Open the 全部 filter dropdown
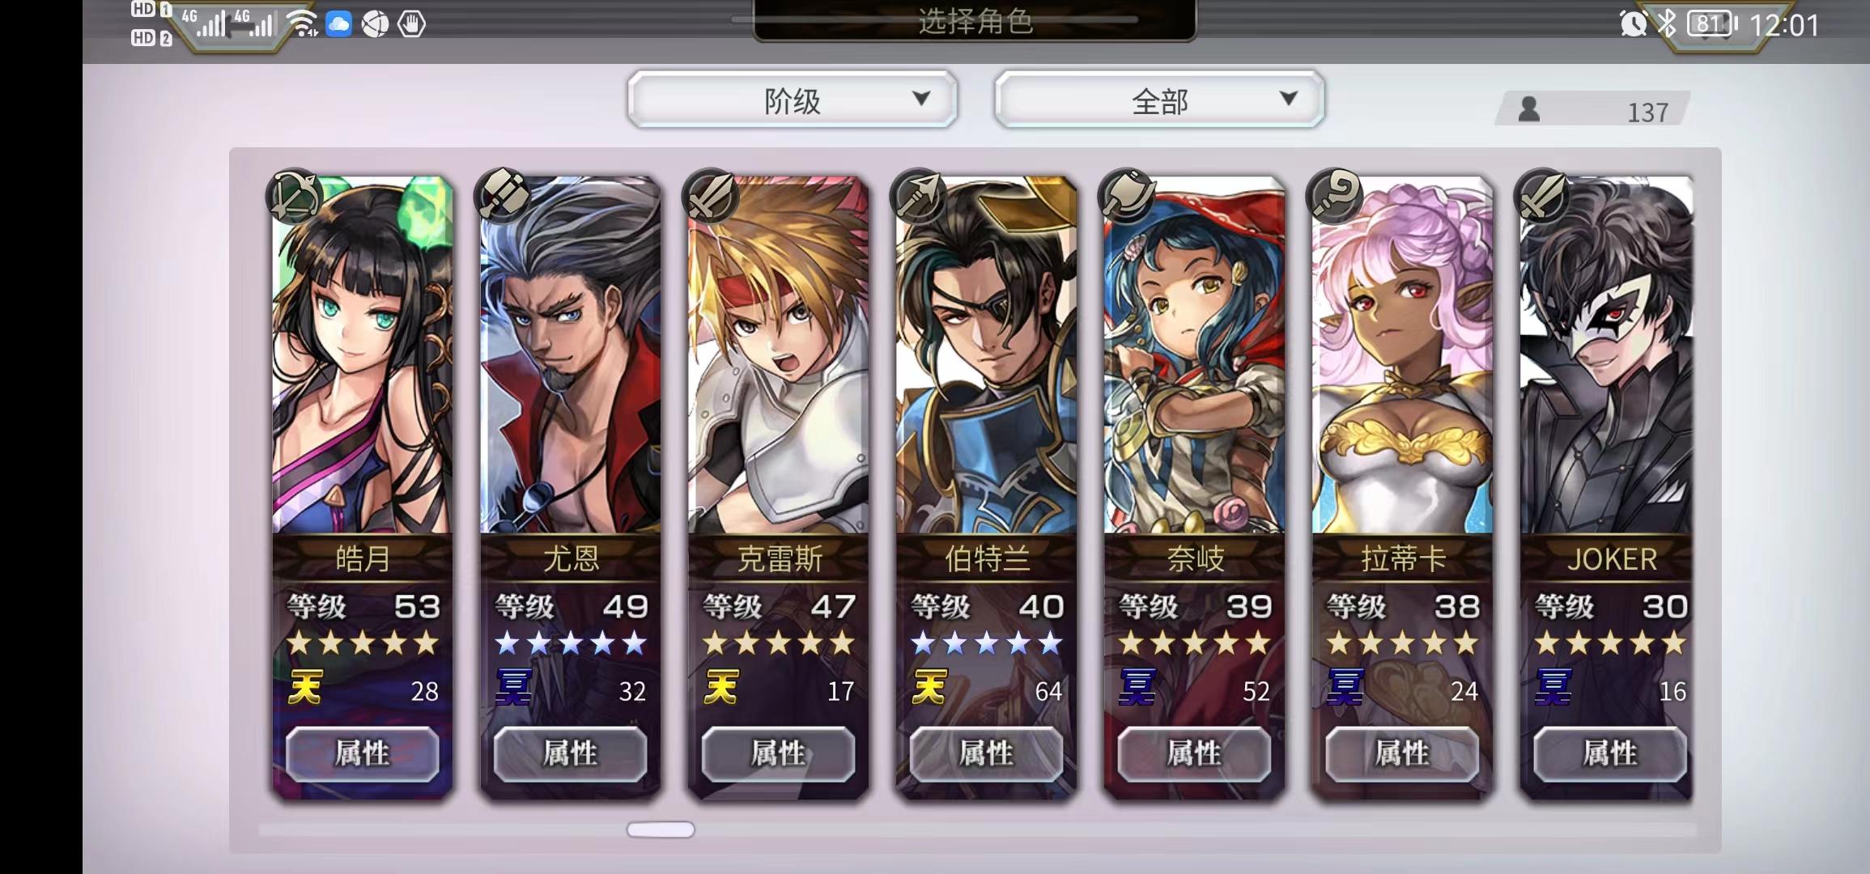The width and height of the screenshot is (1870, 874). pos(1159,100)
